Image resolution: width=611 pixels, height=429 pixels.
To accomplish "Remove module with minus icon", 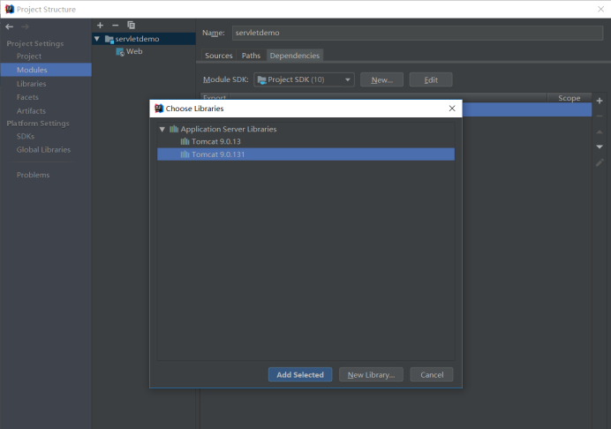I will (116, 25).
